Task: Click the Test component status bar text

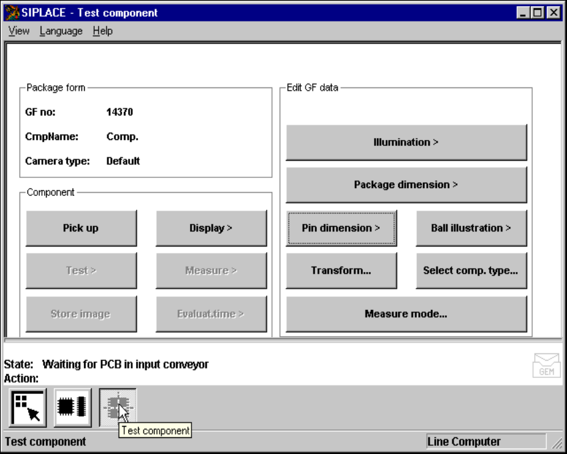Action: click(45, 442)
